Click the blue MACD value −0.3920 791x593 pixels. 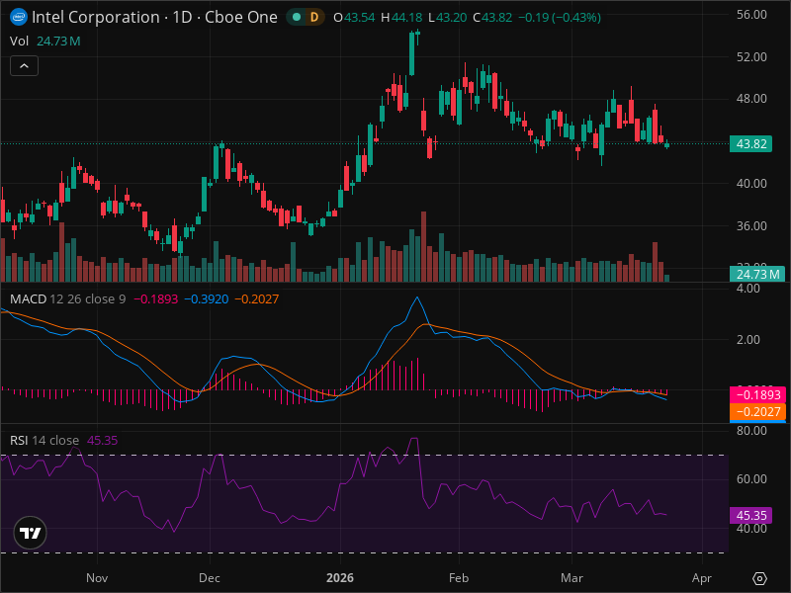click(207, 299)
